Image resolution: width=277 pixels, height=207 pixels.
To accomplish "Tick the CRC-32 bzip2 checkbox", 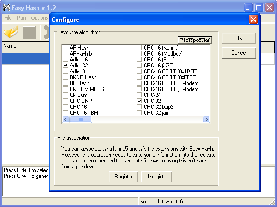I will tap(139, 106).
